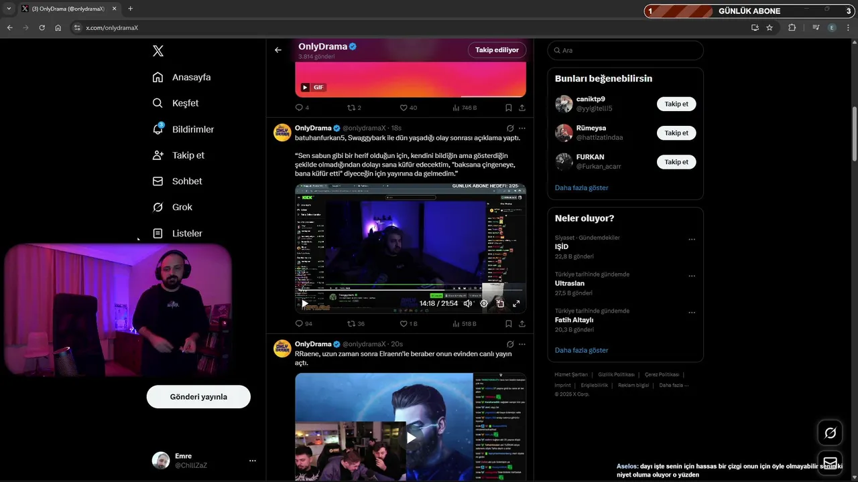Open more menu on batuhanfurkan5 post

point(522,128)
